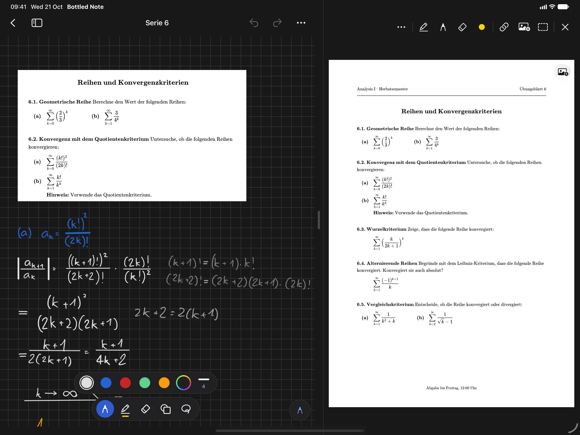The width and height of the screenshot is (580, 435).
Task: Select the shapes tool in the bottom toolbar
Action: 166,409
